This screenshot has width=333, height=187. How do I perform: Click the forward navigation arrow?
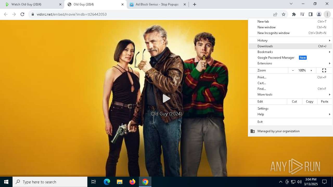(14, 14)
